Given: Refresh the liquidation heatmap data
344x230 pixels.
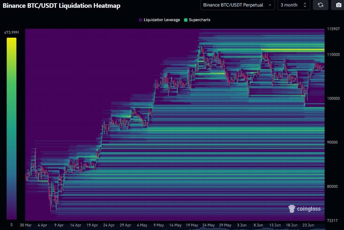Looking at the screenshot, I should 320,5.
